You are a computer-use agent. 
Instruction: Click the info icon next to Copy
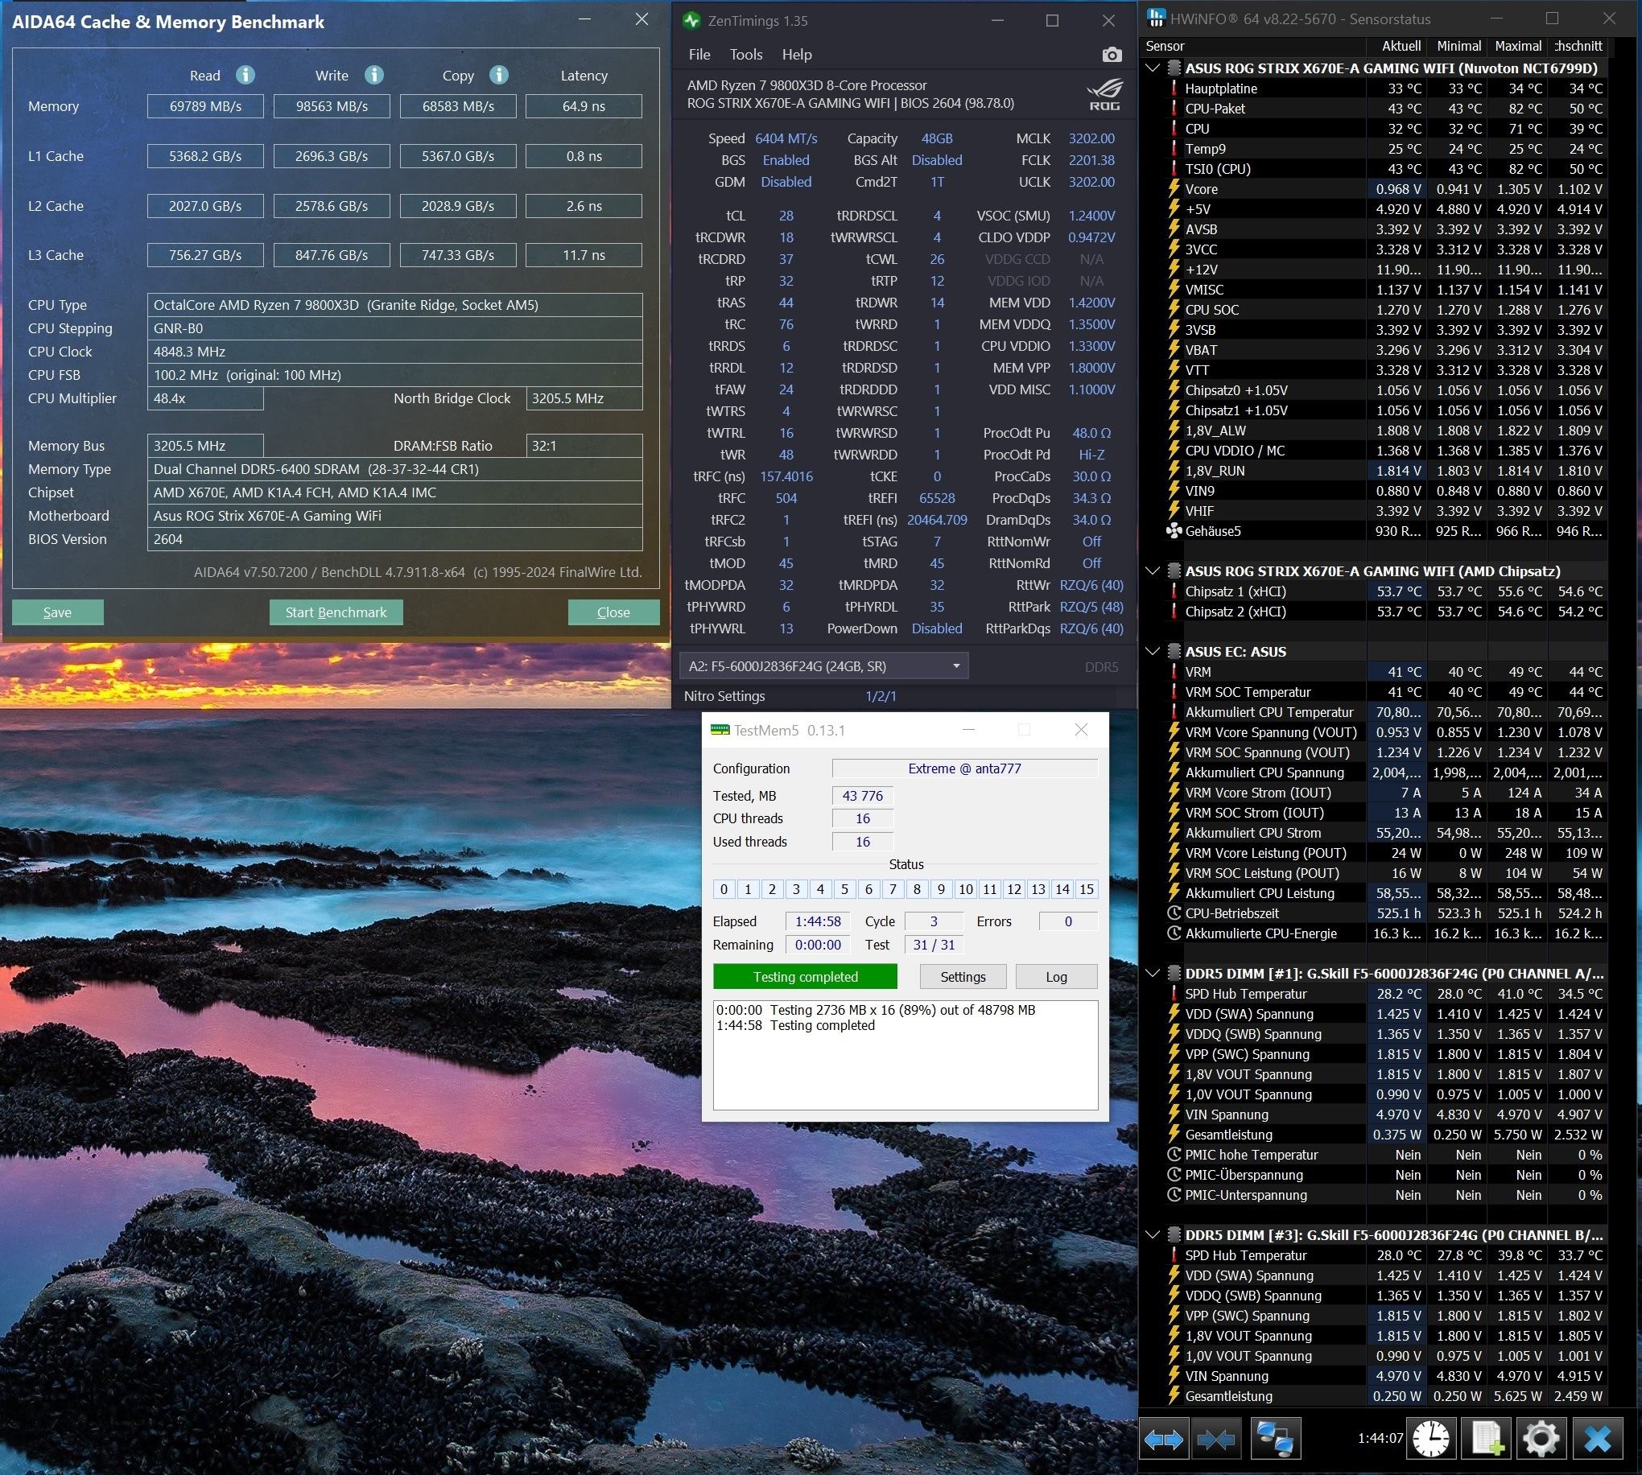[x=499, y=75]
